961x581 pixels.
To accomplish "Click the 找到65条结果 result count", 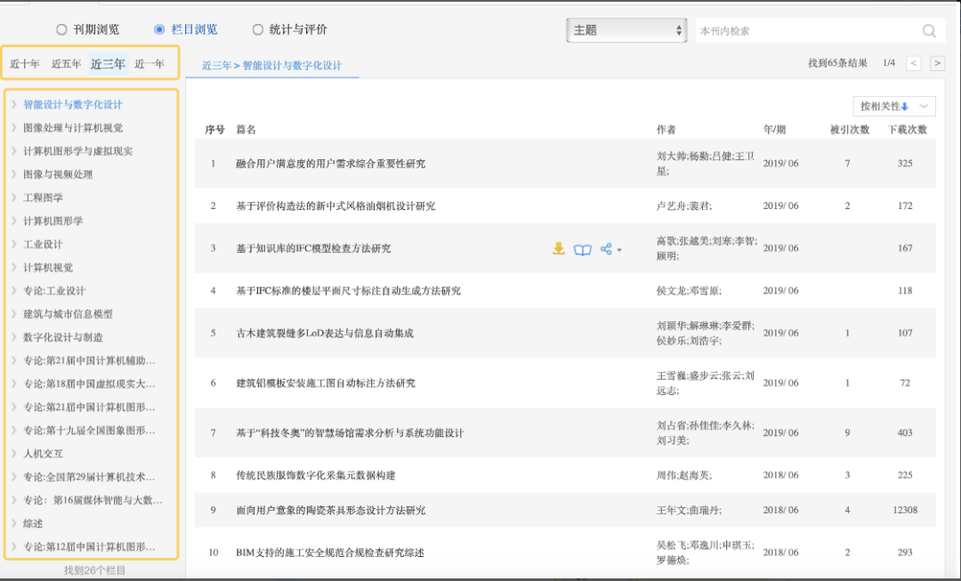I will pyautogui.click(x=837, y=63).
